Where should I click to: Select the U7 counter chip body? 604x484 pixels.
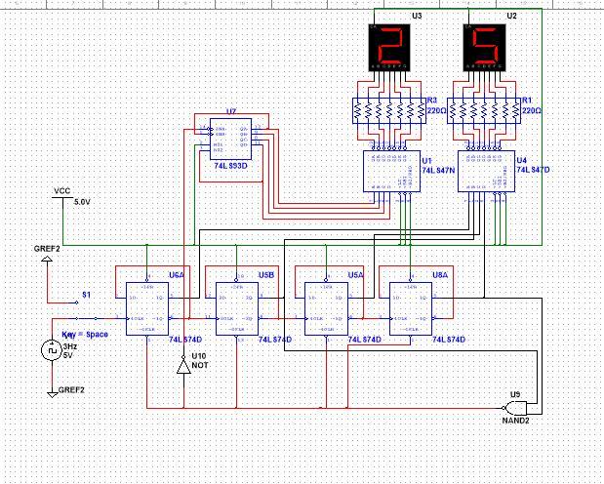(x=230, y=140)
